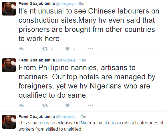Open the tweet about skilled to unskilled workers

point(91,126)
